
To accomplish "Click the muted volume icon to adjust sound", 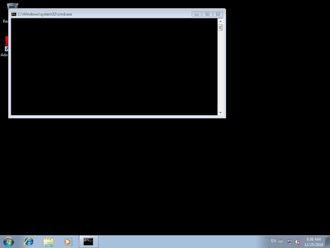I will [x=297, y=242].
